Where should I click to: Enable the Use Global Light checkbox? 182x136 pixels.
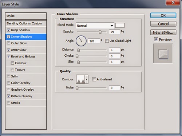click(107, 41)
